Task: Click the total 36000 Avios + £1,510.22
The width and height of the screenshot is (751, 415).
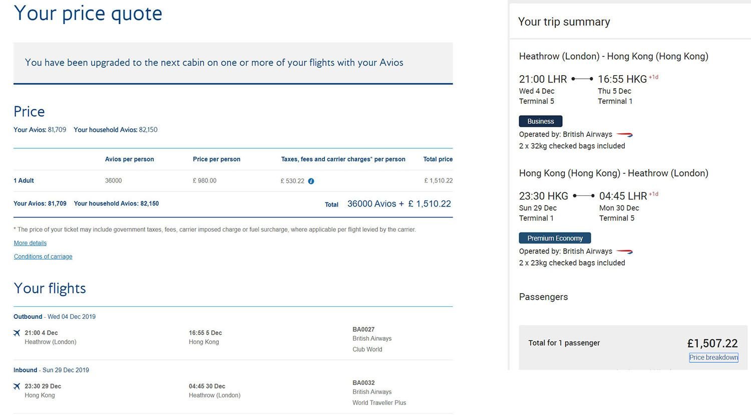Action: coord(399,204)
